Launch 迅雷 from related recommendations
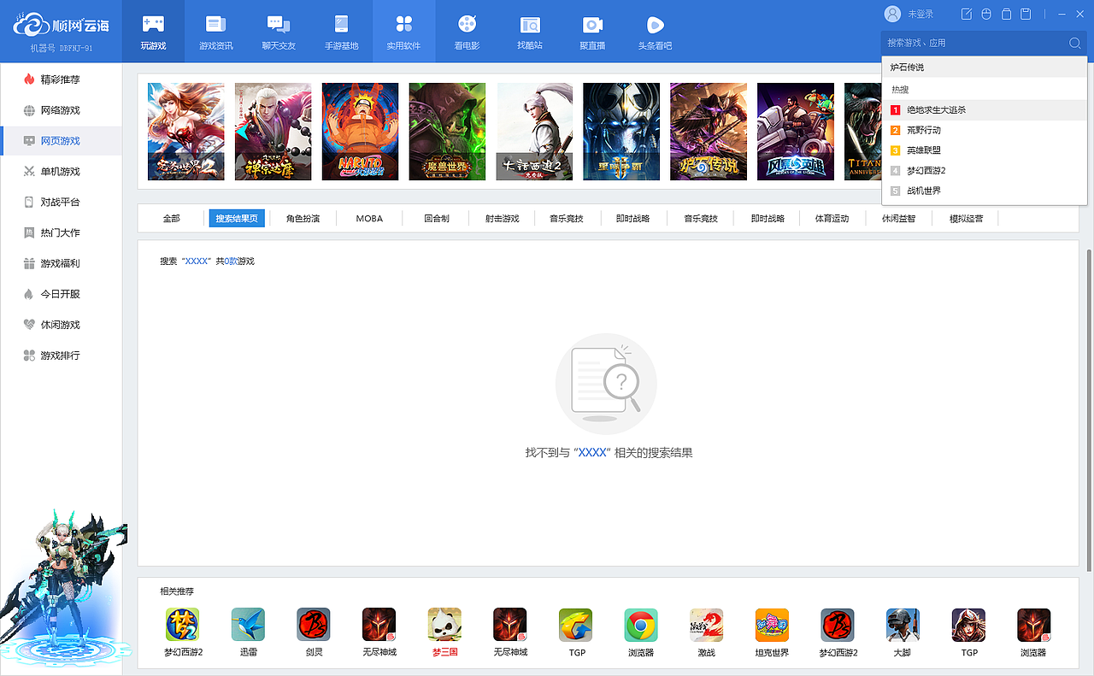 point(248,632)
